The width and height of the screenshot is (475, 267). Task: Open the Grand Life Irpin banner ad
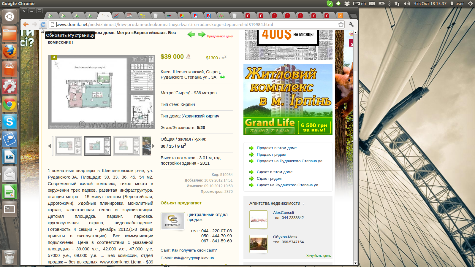pyautogui.click(x=288, y=100)
